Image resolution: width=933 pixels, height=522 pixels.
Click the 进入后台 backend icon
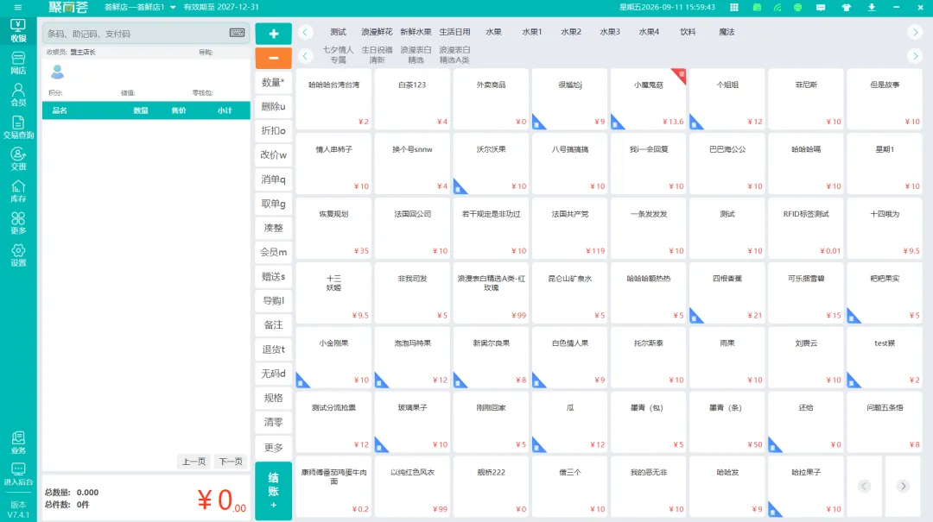[18, 475]
